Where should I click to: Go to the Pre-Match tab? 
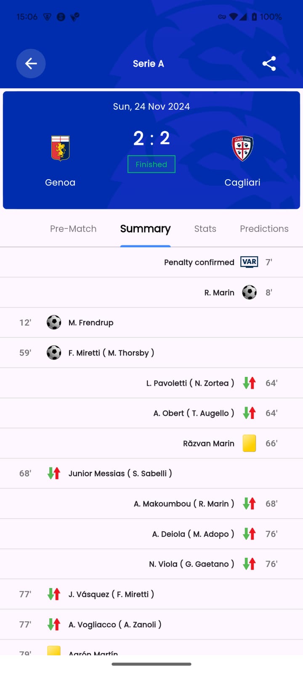click(73, 228)
